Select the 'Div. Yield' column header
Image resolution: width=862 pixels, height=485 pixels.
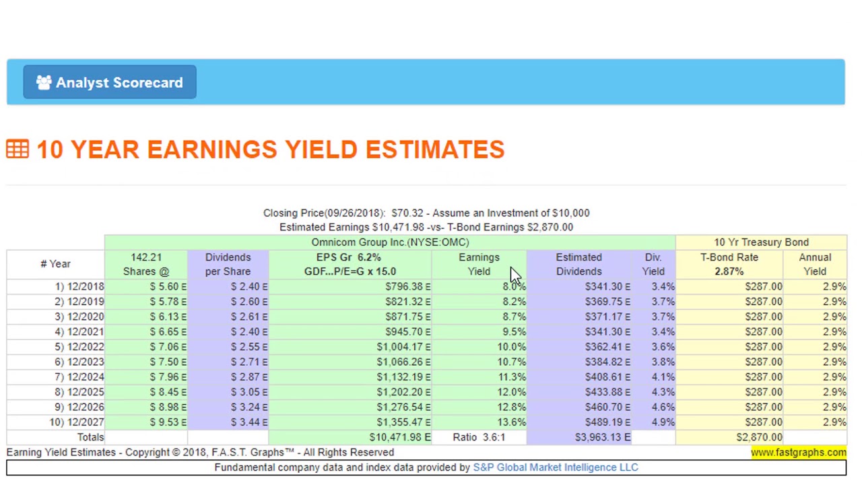click(x=653, y=264)
